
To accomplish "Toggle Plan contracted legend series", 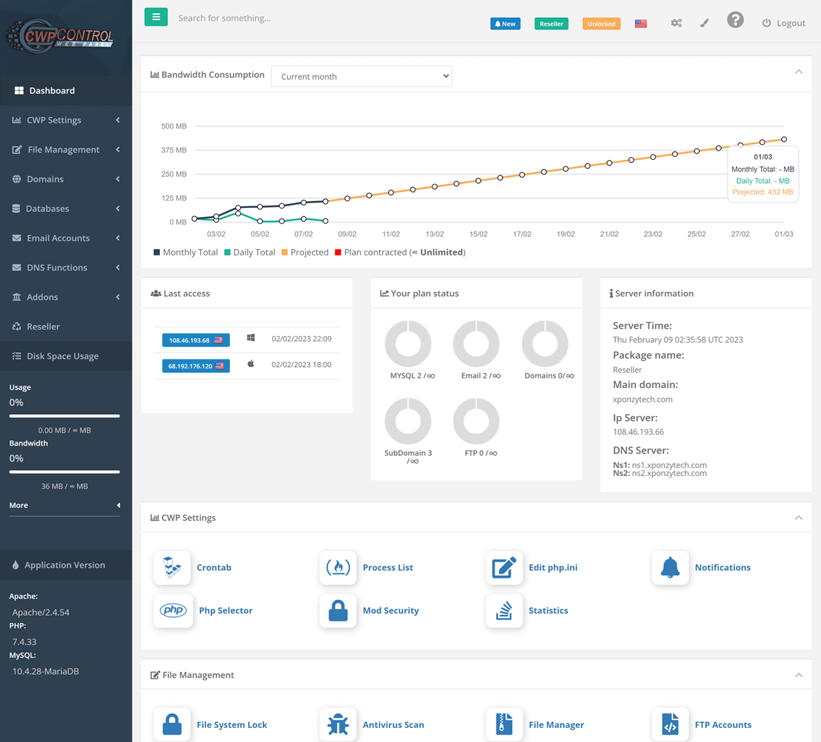I will coord(400,252).
